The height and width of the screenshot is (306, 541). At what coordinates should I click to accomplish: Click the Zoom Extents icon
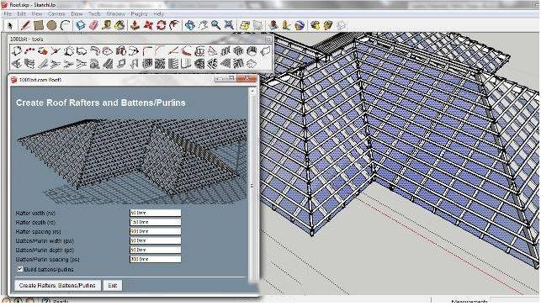point(229,25)
